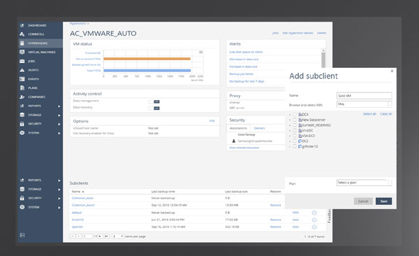Screen dimensions: 419x256
Task: Click the Save button
Action: click(383, 201)
